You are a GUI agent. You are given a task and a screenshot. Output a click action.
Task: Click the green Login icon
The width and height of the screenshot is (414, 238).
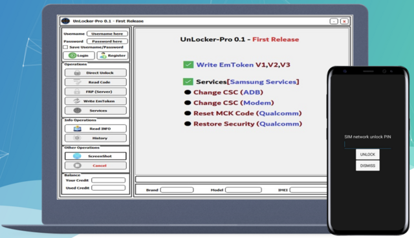(72, 56)
